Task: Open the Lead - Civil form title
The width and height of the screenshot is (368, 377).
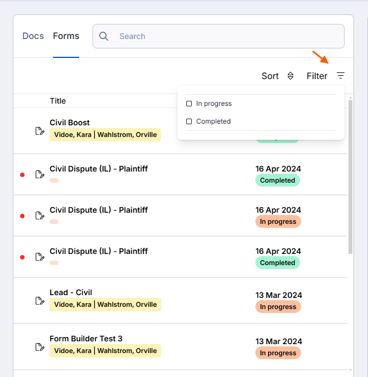Action: [x=71, y=292]
